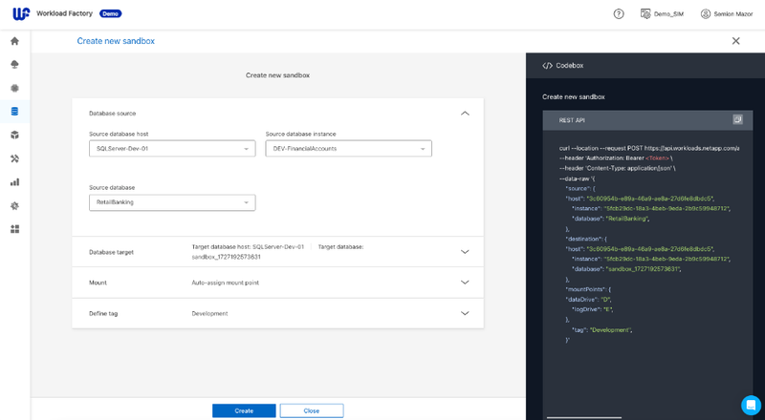The width and height of the screenshot is (765, 420).
Task: Click the blue database icon in the sidebar
Action: pos(14,111)
